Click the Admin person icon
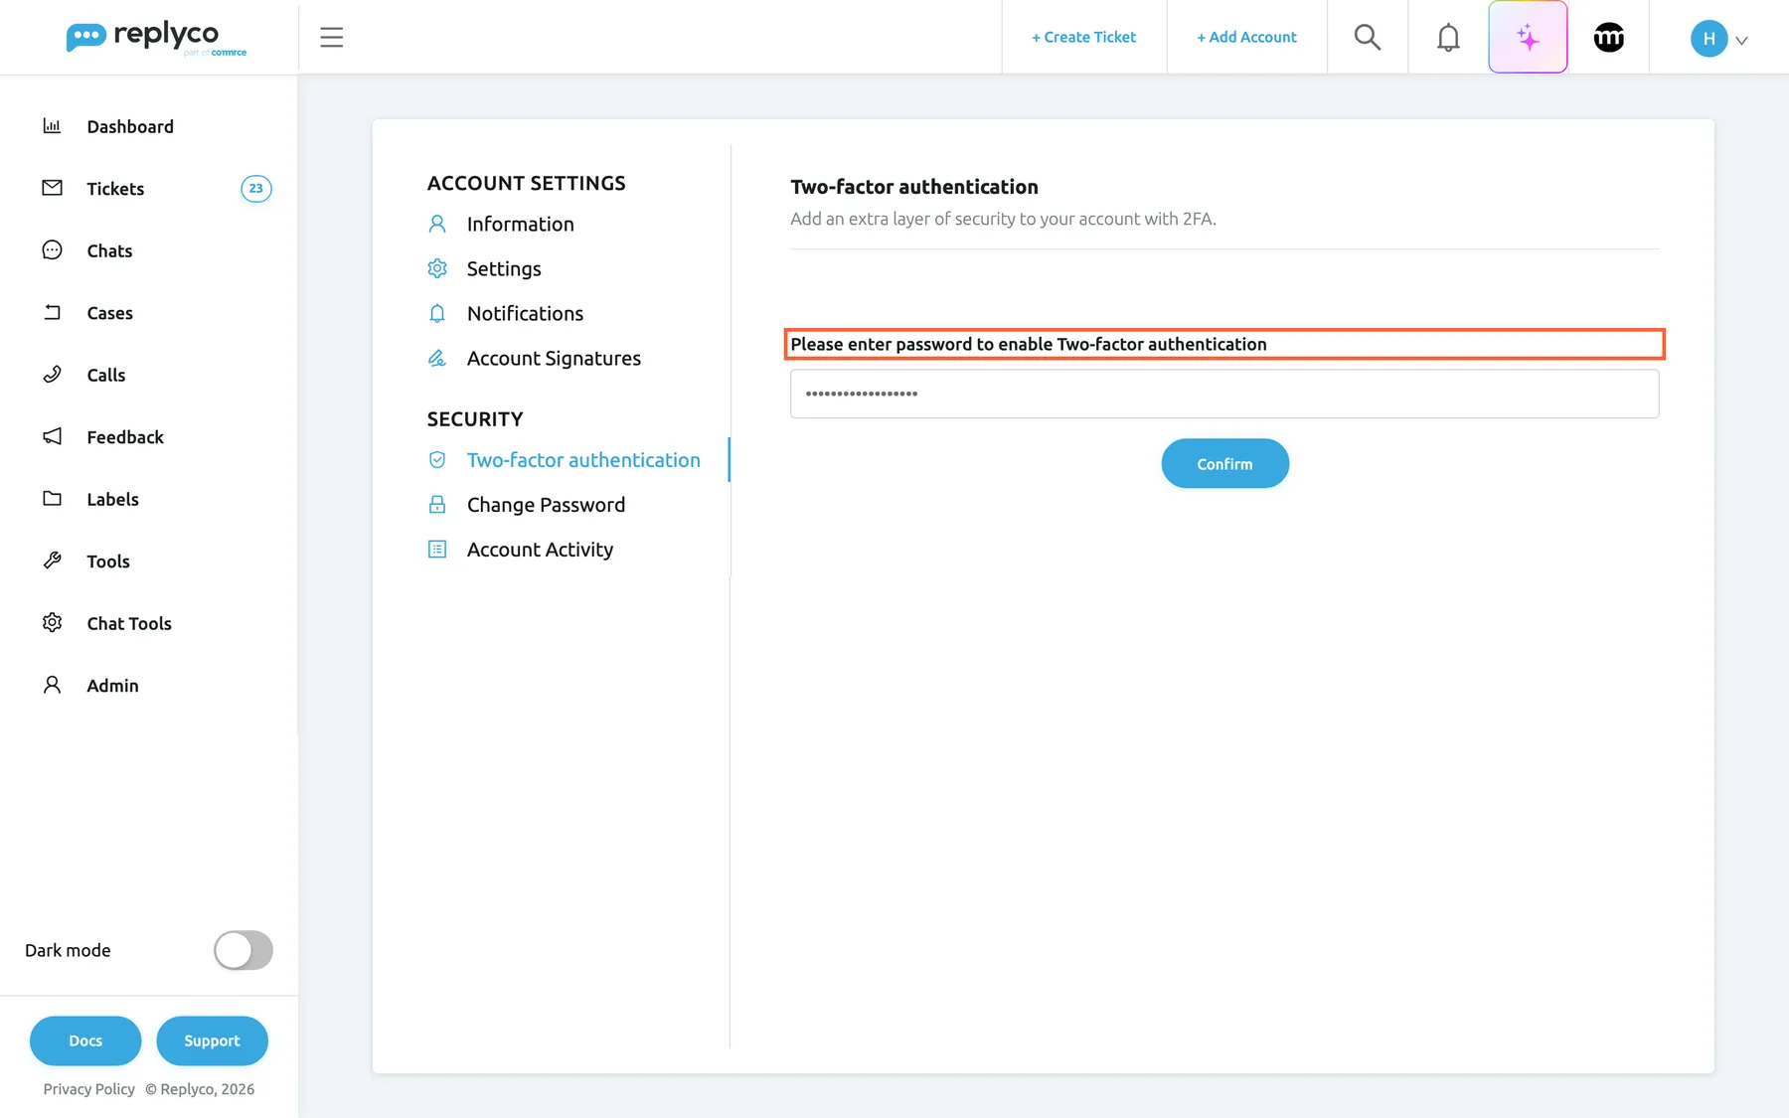The height and width of the screenshot is (1118, 1789). (x=52, y=685)
